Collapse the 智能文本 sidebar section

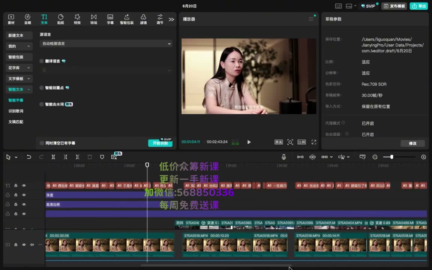pyautogui.click(x=19, y=89)
